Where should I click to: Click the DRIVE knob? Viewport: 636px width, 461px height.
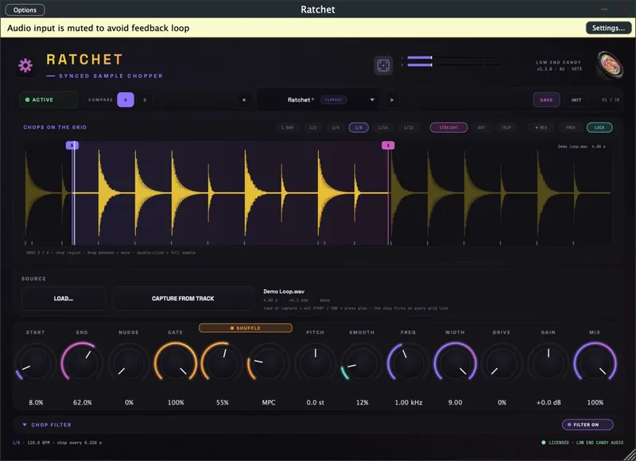[502, 362]
